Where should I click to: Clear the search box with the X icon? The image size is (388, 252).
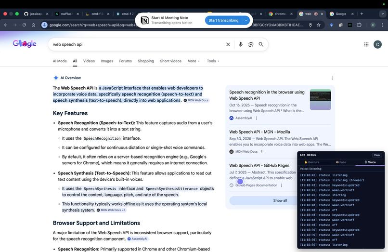228,44
